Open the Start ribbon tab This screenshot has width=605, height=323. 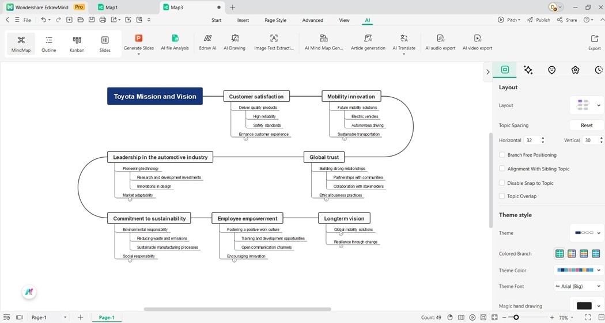coord(217,20)
